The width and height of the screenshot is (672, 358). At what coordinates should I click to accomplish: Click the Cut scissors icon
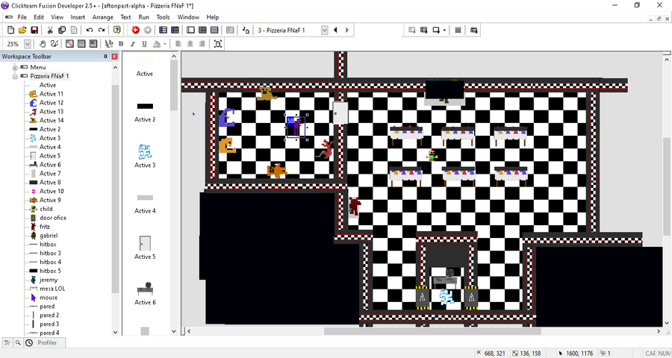(50, 30)
